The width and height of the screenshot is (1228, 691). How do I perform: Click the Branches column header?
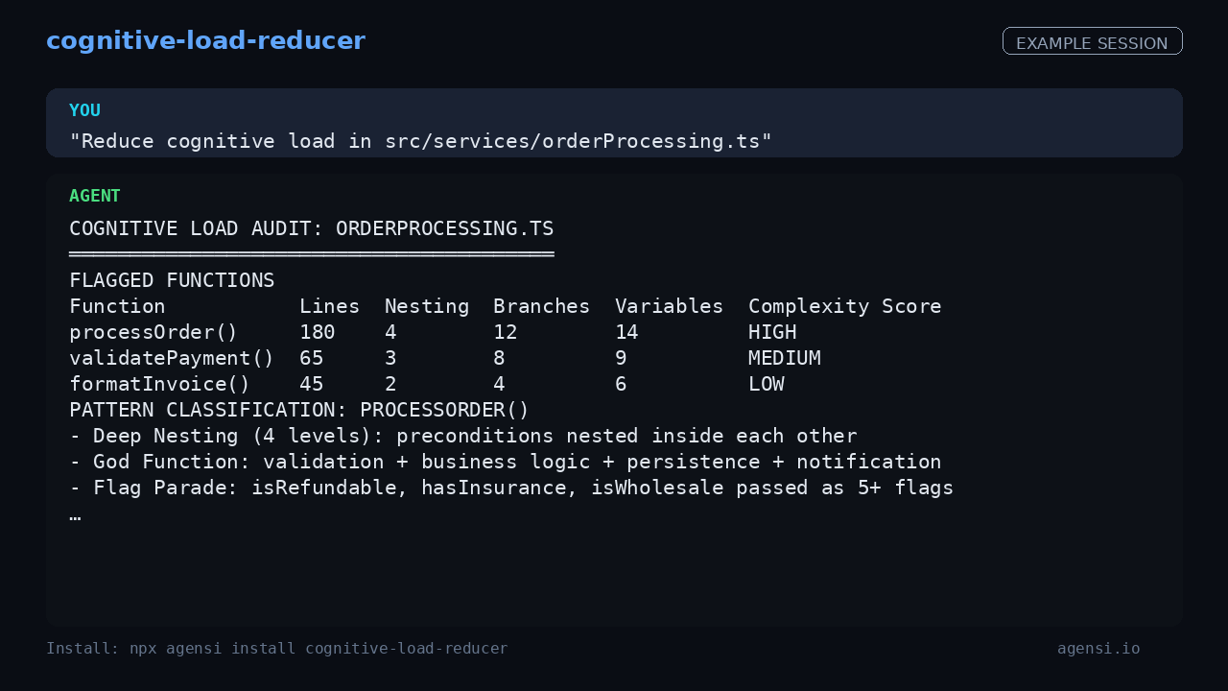point(542,306)
